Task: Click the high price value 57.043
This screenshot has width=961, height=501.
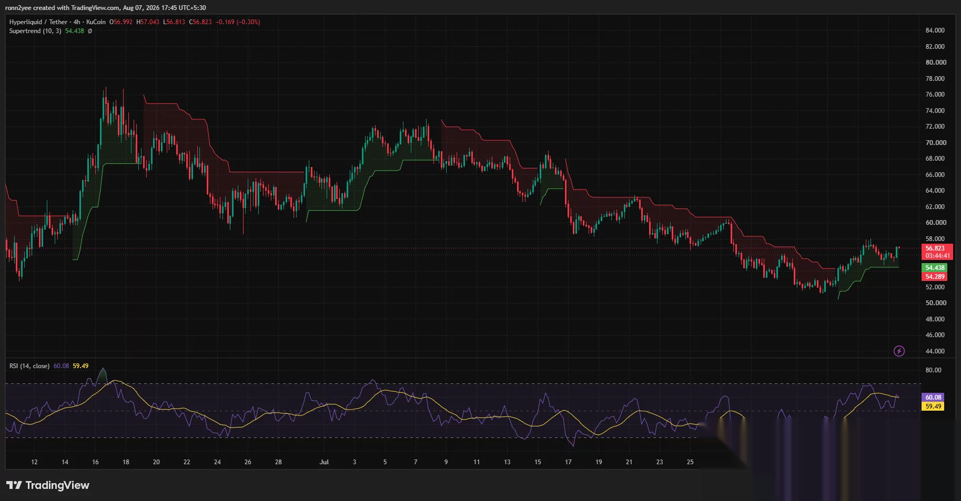Action: click(149, 22)
